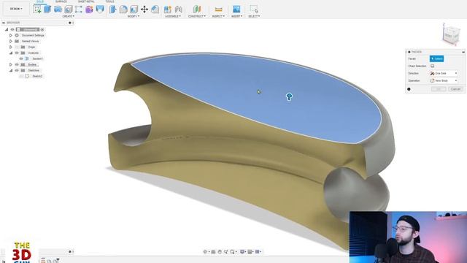Click the Zoom Window icon in navigation bar
Viewport: 467px width, 263px height.
point(232,252)
